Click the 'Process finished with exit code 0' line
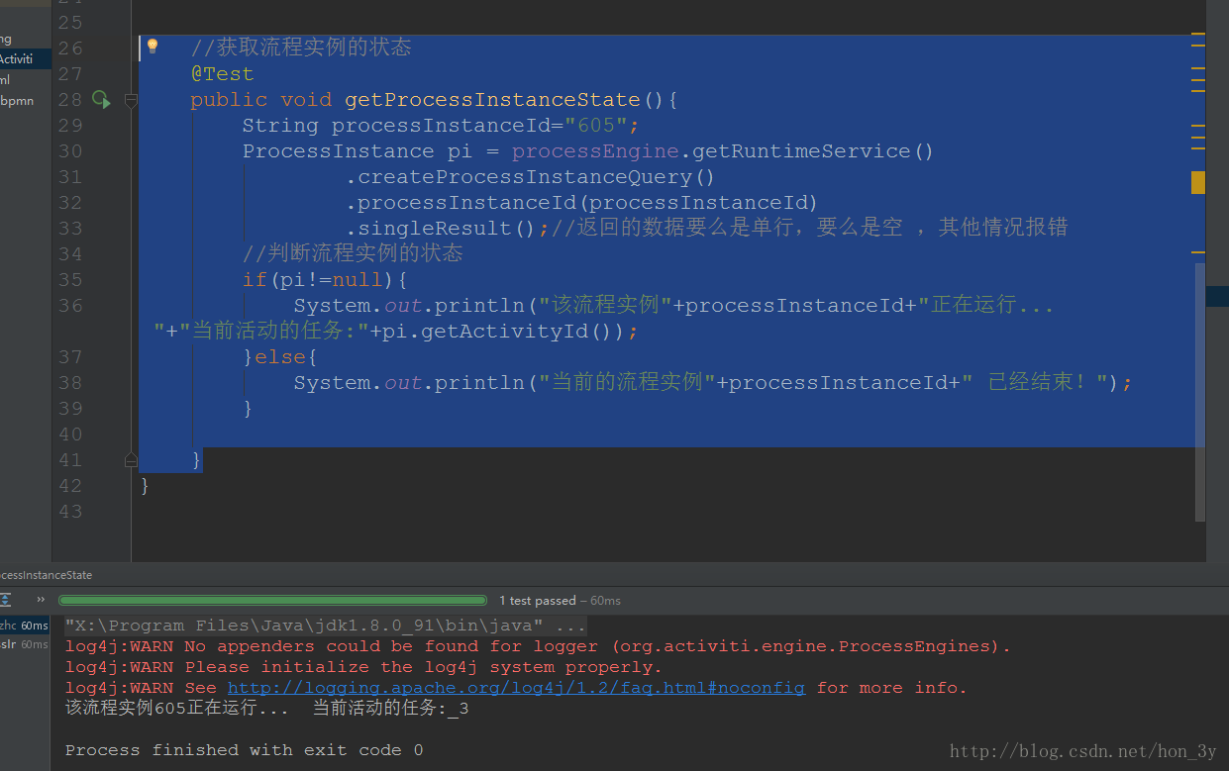The image size is (1229, 771). [x=244, y=750]
